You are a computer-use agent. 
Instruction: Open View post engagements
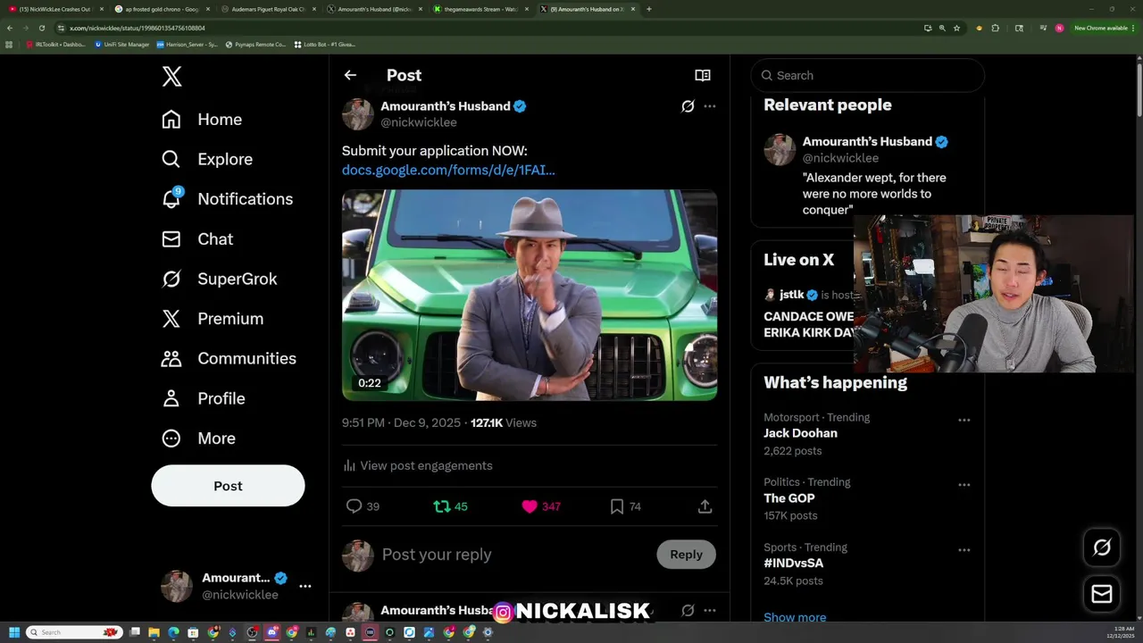click(417, 465)
